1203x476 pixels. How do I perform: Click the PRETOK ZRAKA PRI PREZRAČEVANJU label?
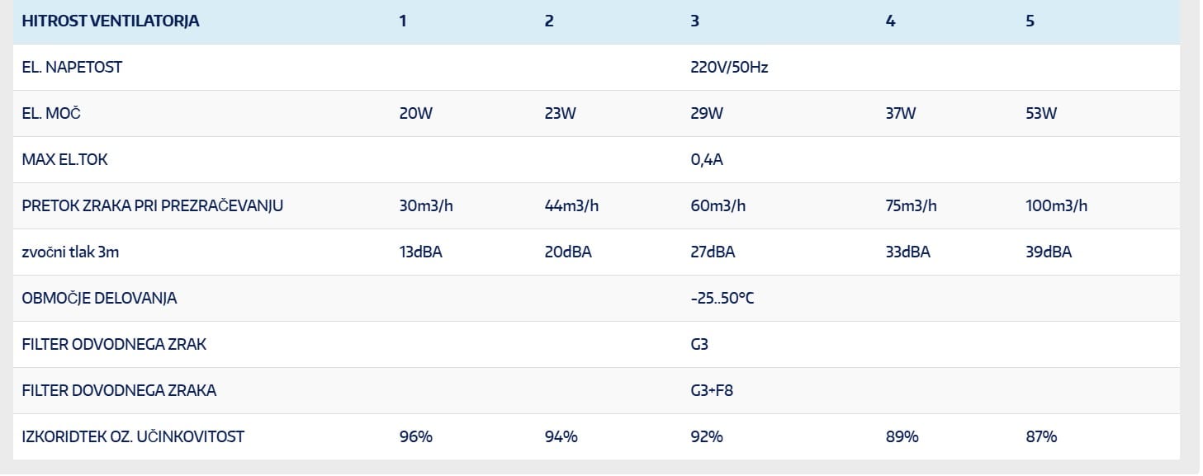pos(153,206)
